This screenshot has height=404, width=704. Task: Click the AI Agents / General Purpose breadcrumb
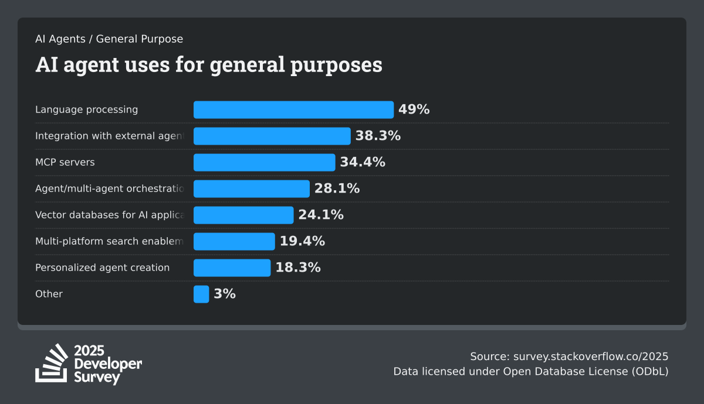click(x=109, y=39)
